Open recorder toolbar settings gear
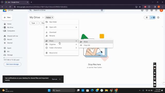Screen dimensions: 165x93 pyautogui.click(x=155, y=85)
